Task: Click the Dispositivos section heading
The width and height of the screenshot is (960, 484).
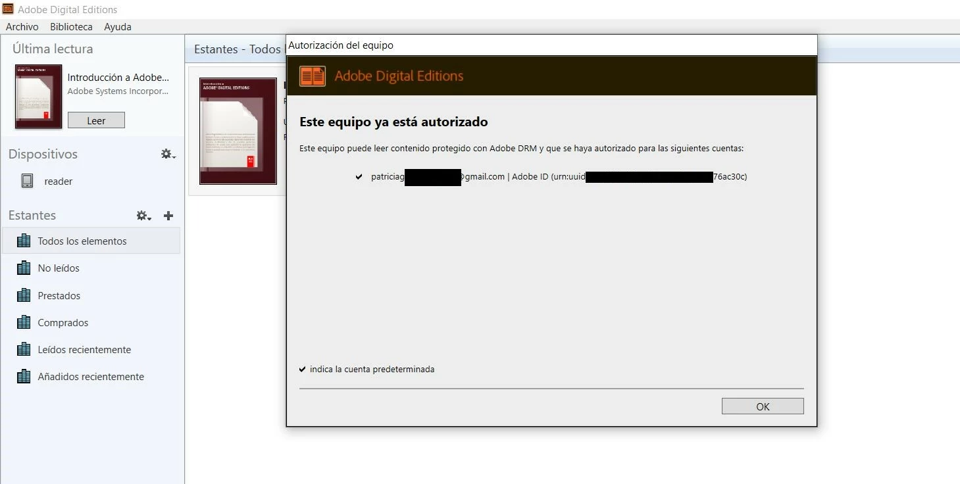Action: click(43, 154)
